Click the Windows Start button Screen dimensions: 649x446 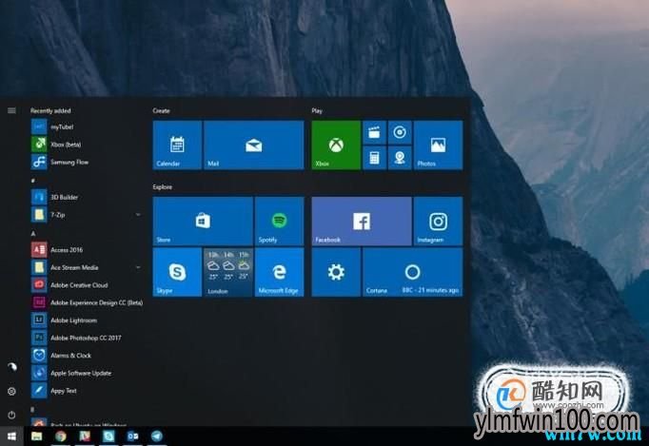[x=11, y=436]
